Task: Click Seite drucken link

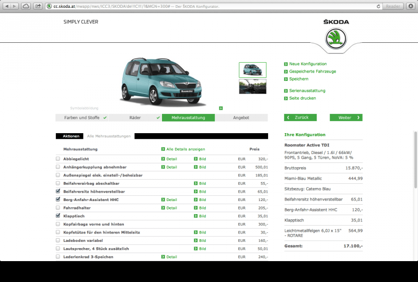Action: point(303,98)
